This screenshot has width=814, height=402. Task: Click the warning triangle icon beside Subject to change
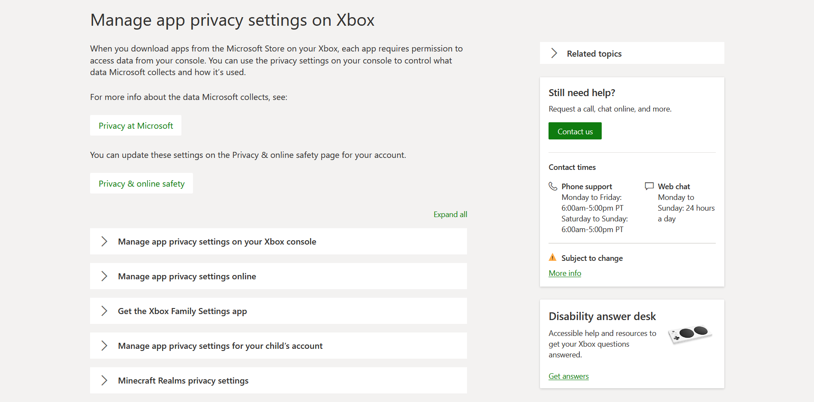coord(553,257)
